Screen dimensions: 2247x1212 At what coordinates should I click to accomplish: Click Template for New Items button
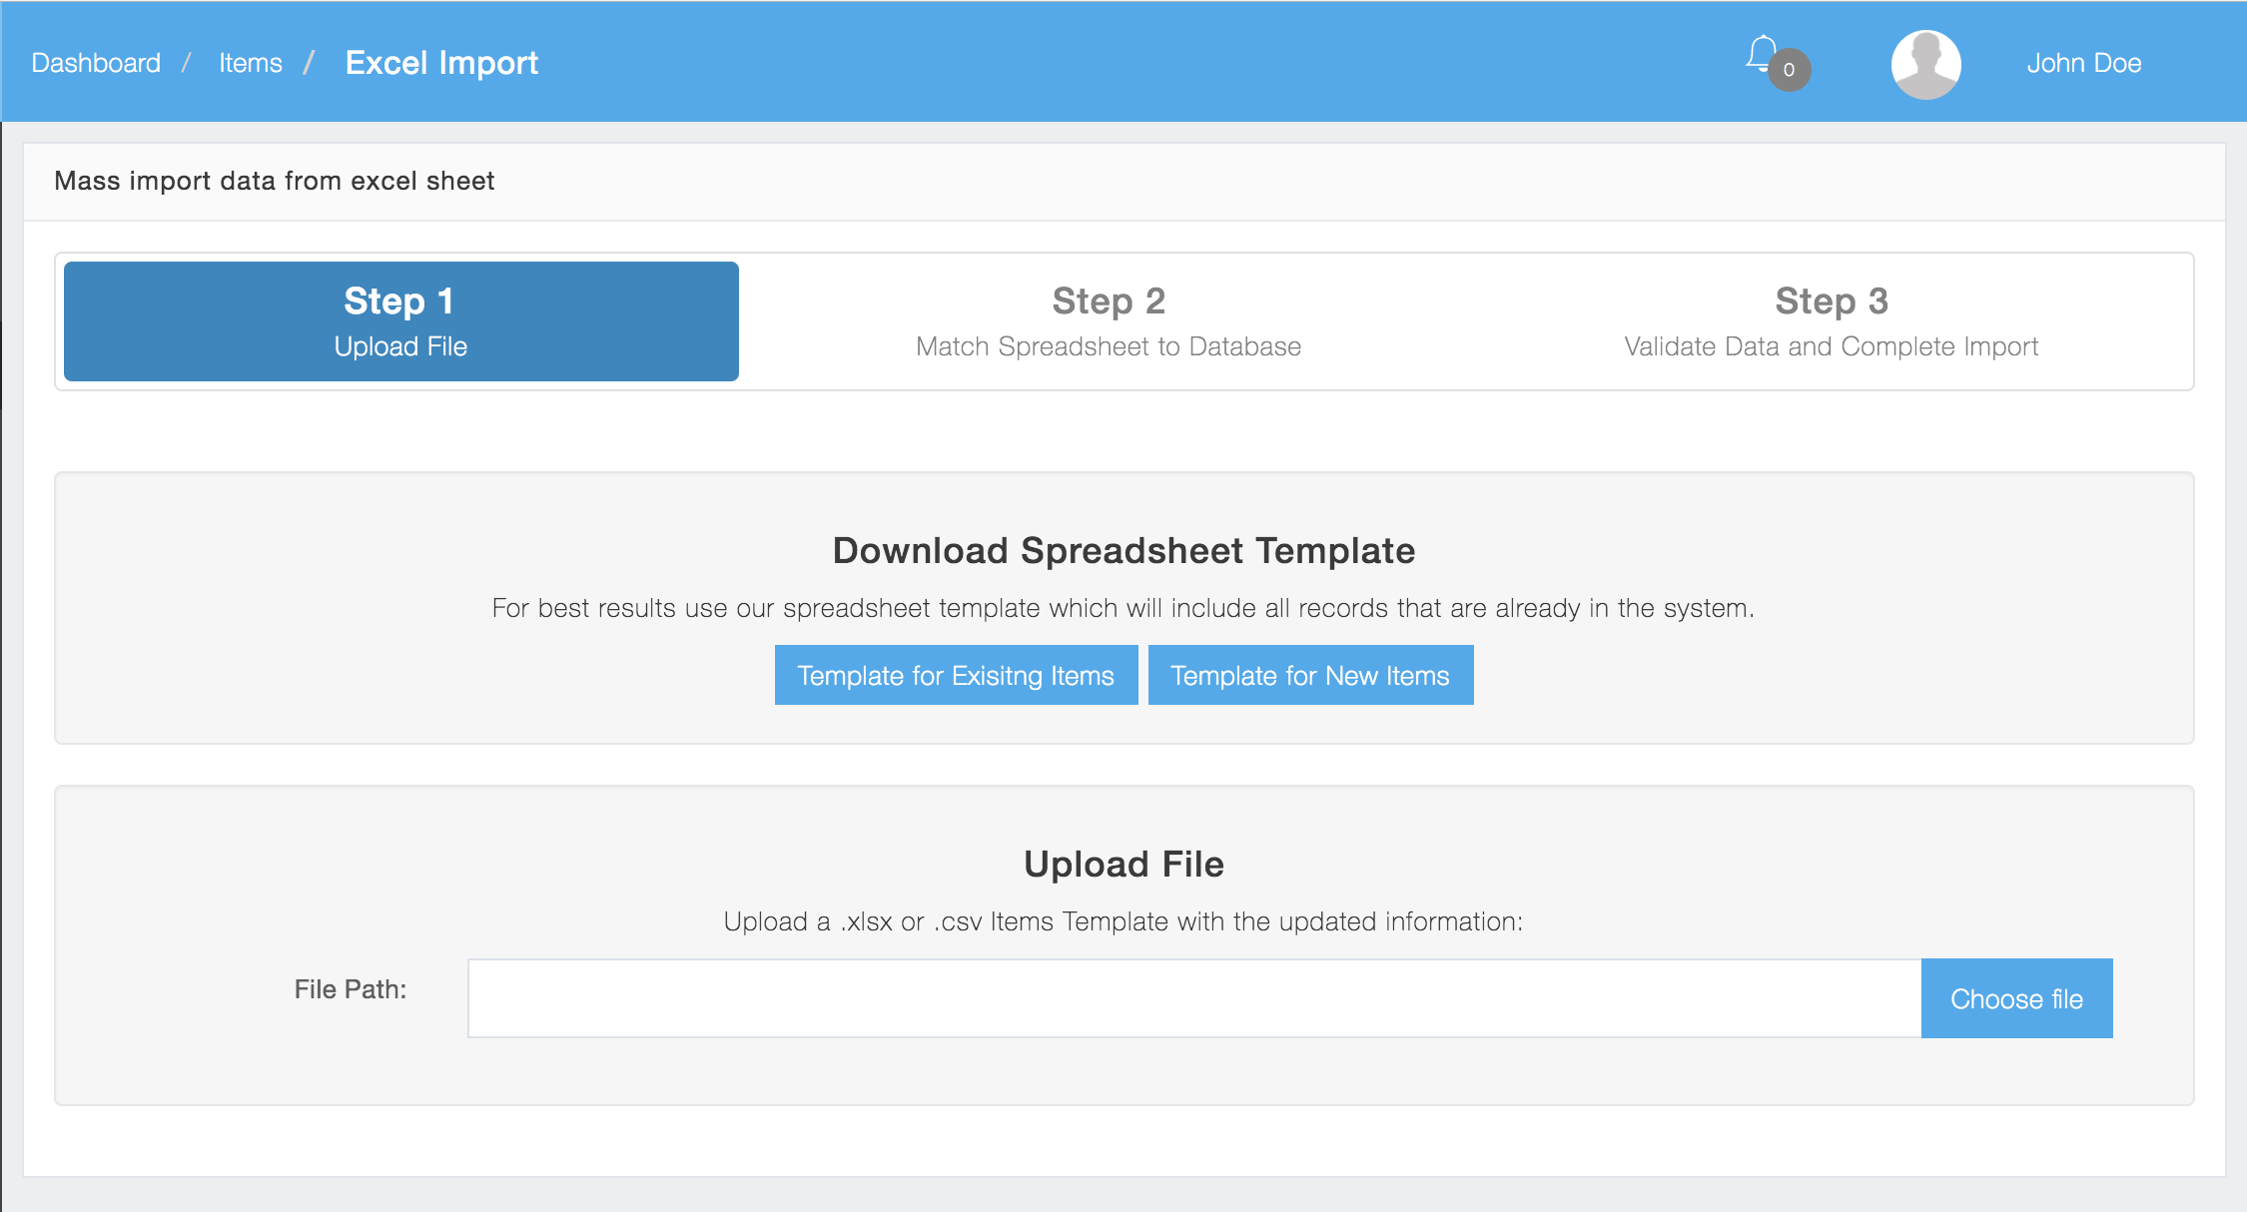pyautogui.click(x=1309, y=675)
